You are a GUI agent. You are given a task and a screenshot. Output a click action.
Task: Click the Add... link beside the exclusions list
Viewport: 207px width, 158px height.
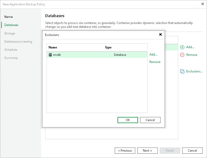click(x=153, y=55)
